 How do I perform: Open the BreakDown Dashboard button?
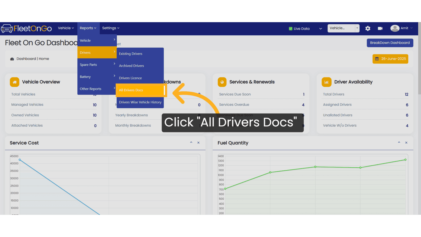[390, 43]
